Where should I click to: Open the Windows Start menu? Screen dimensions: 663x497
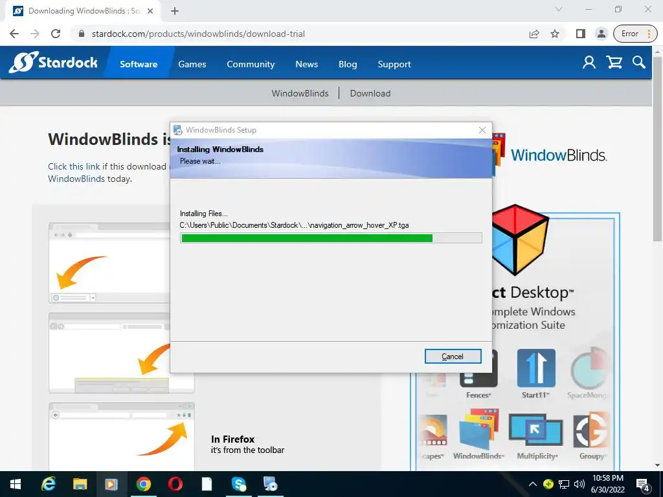click(16, 484)
